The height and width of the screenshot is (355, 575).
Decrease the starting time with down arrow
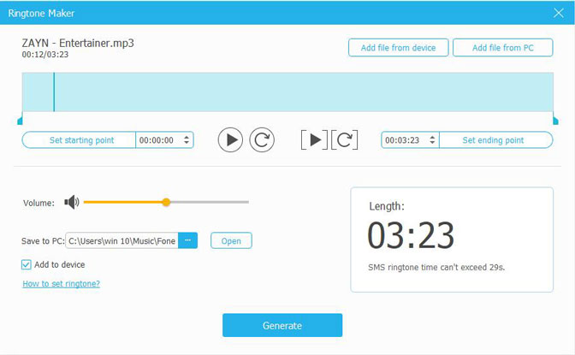pyautogui.click(x=187, y=143)
